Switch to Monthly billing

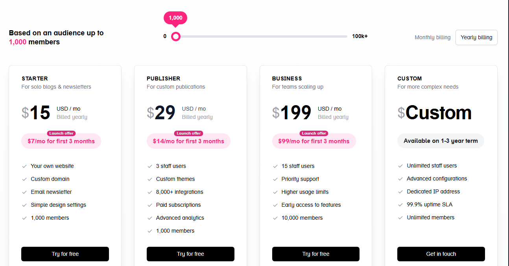(432, 37)
